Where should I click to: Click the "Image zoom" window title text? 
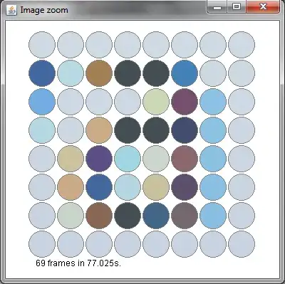coord(44,10)
